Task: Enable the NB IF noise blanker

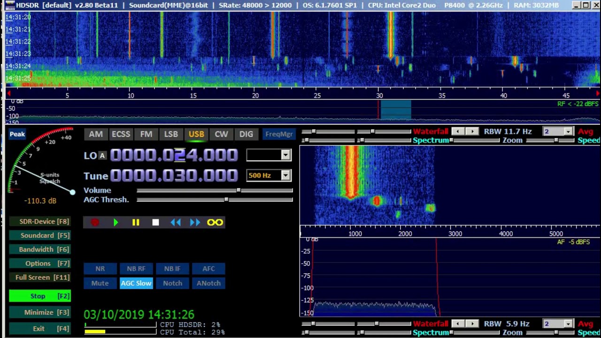Action: click(x=172, y=269)
